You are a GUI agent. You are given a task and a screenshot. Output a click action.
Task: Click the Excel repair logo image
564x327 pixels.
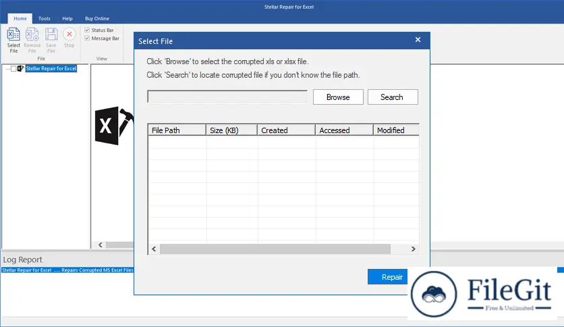click(114, 126)
